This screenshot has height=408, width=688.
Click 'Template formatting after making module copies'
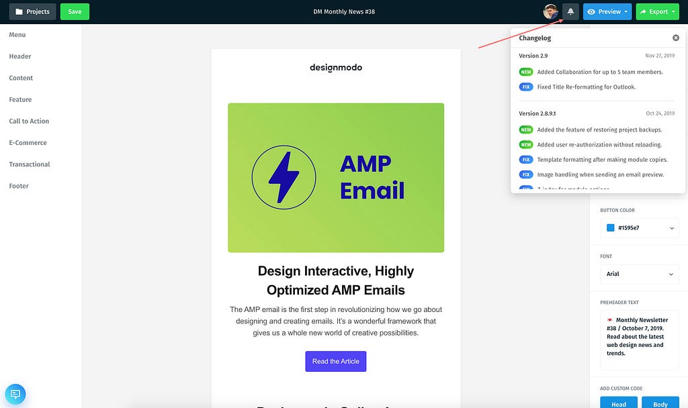coord(603,160)
